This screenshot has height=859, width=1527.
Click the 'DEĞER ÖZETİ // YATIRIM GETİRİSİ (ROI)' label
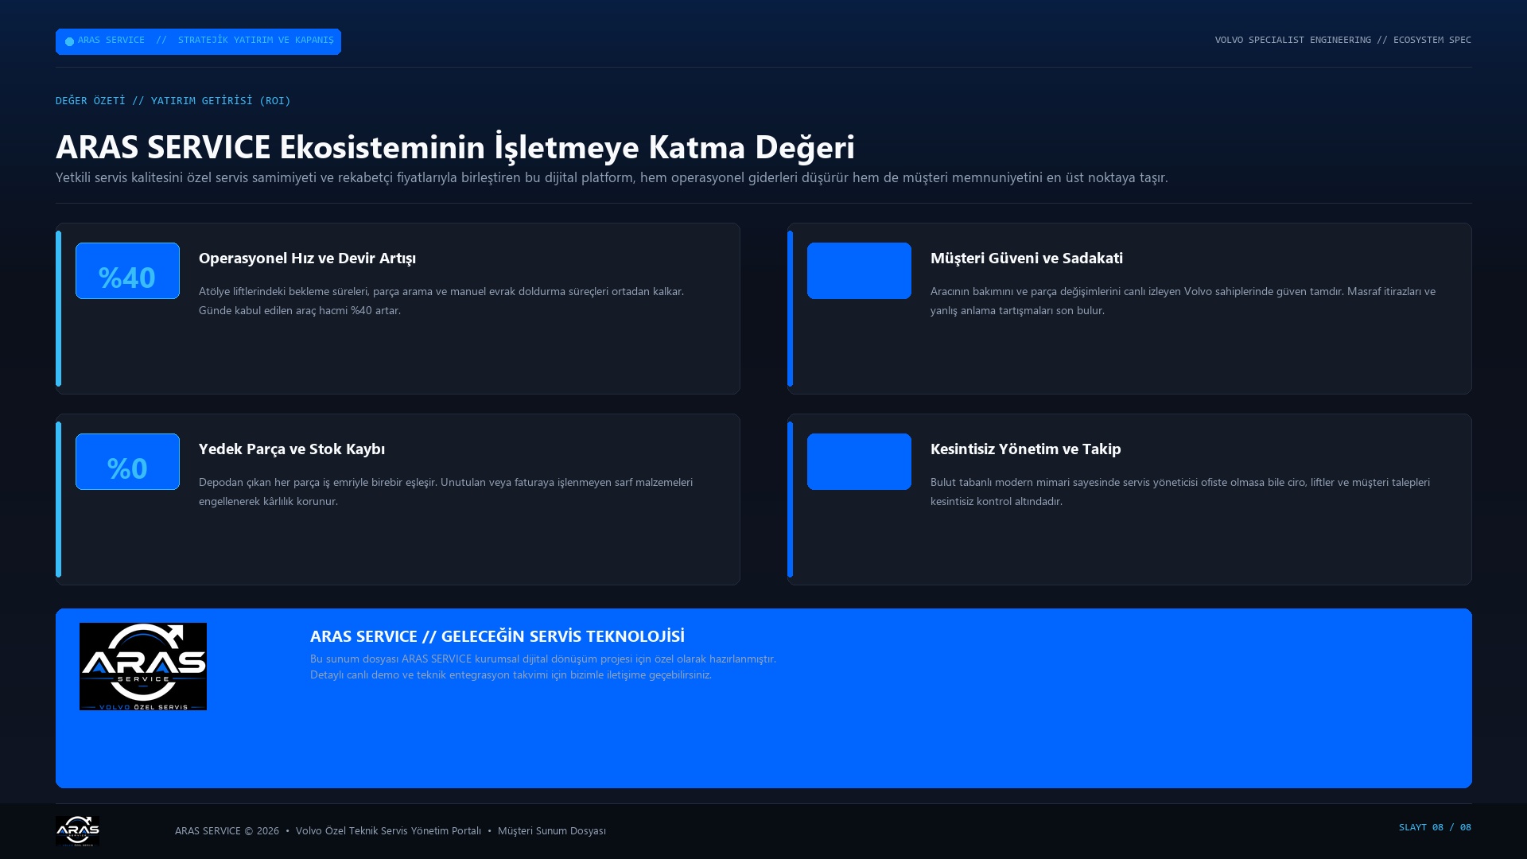coord(173,100)
